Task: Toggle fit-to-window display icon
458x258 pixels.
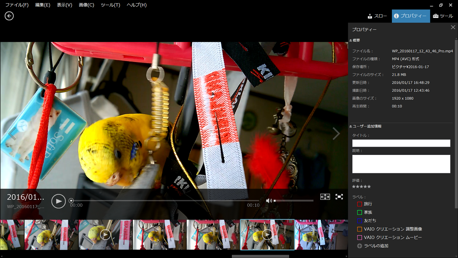Action: [x=325, y=197]
